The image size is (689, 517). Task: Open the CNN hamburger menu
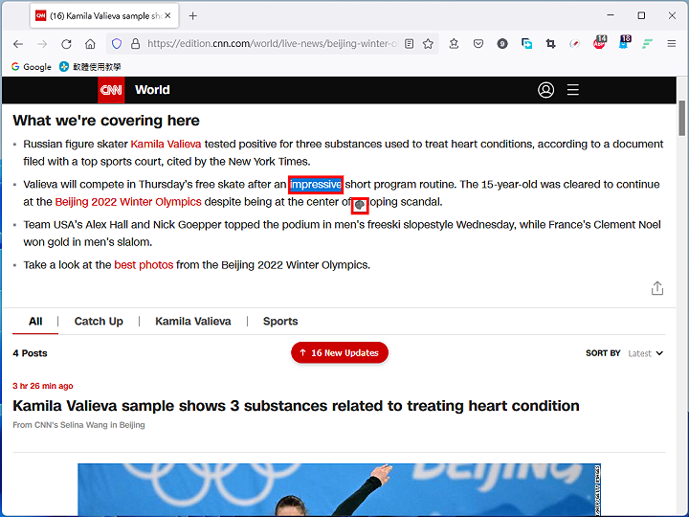tap(572, 90)
